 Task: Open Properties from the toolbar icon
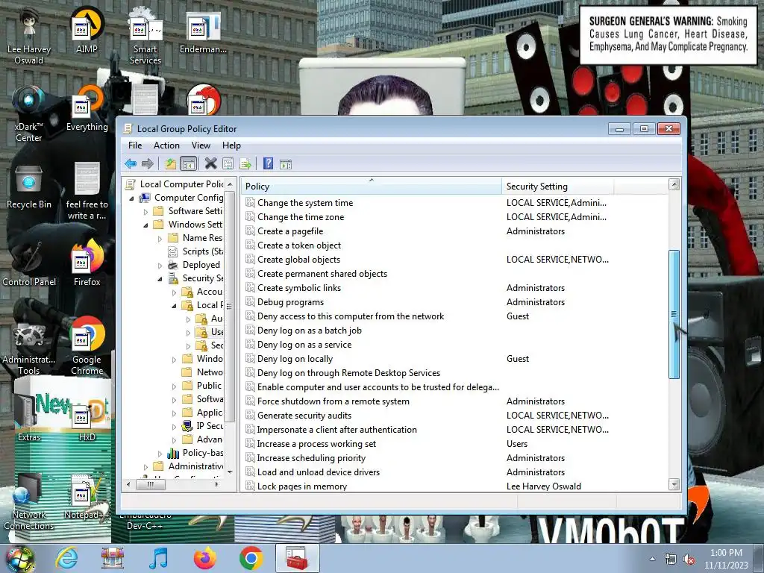228,163
